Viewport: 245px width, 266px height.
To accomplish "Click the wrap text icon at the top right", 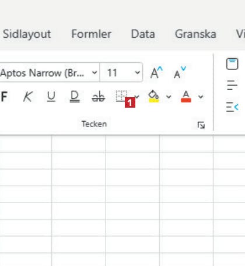I will click(x=232, y=64).
